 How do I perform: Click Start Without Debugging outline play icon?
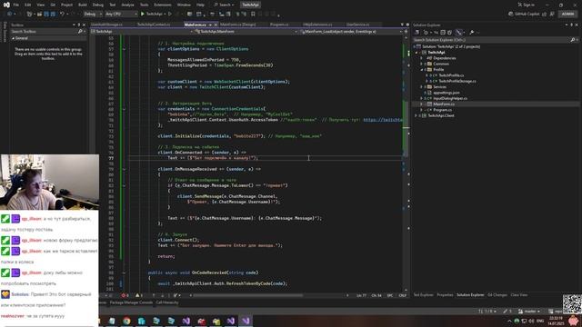click(x=170, y=15)
